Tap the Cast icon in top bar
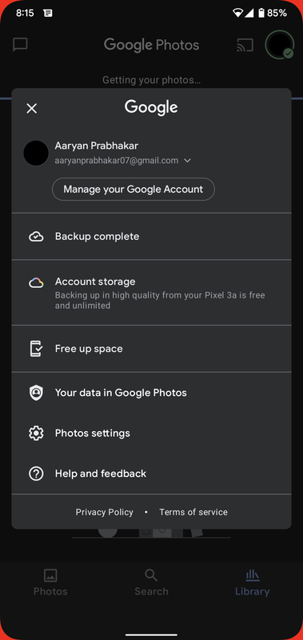This screenshot has width=303, height=640. (x=245, y=45)
